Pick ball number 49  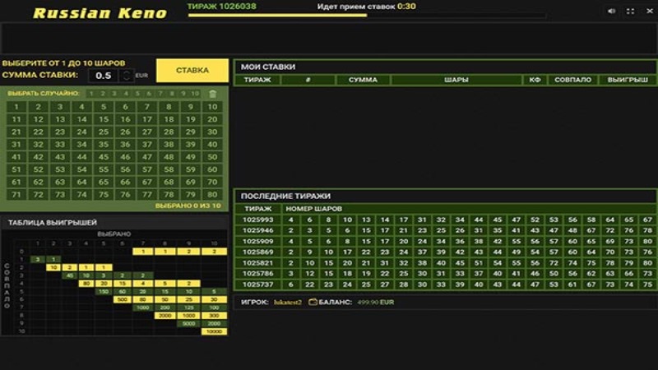coord(191,157)
